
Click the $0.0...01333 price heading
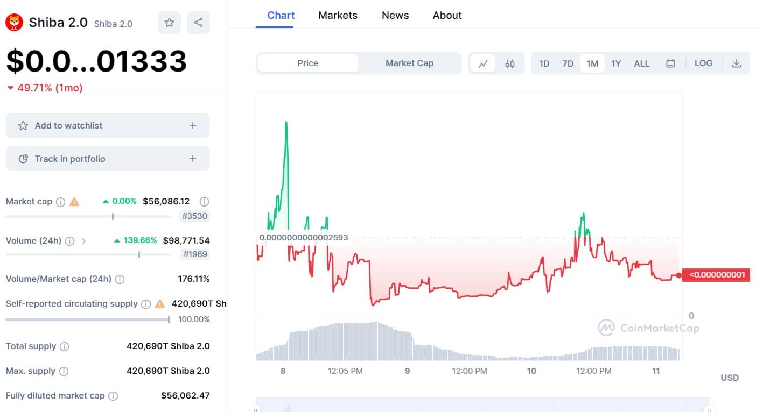[96, 61]
